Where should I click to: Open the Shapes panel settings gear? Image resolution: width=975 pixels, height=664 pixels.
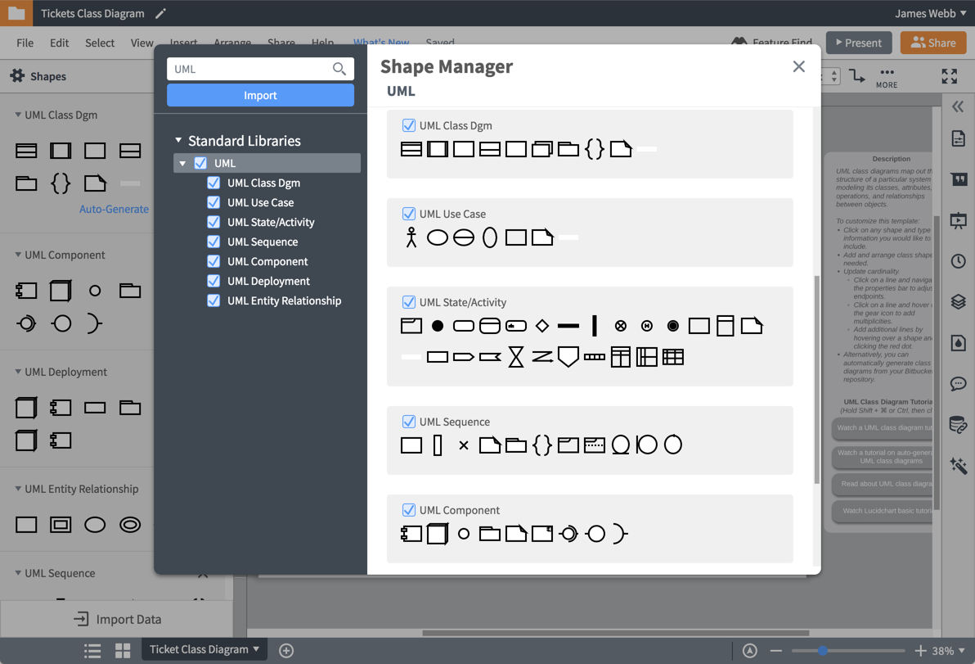[18, 75]
